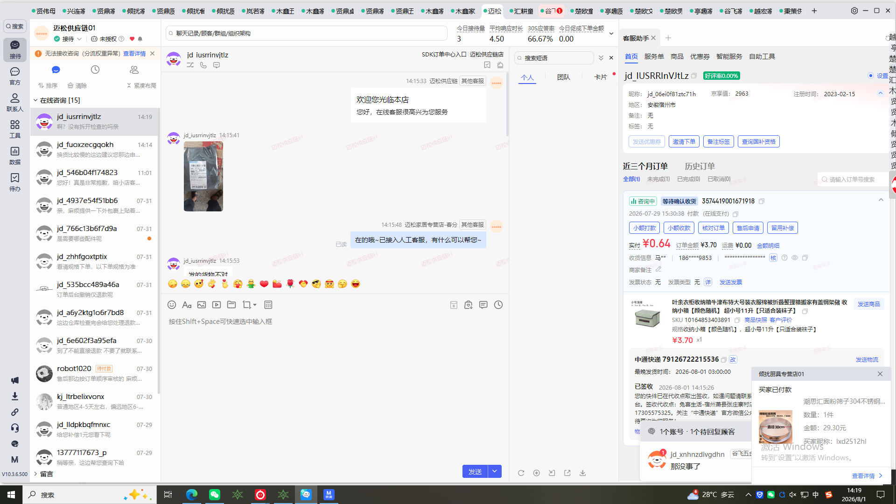The height and width of the screenshot is (504, 896).
Task: Switch to the 优惠券 tab
Action: pos(700,56)
